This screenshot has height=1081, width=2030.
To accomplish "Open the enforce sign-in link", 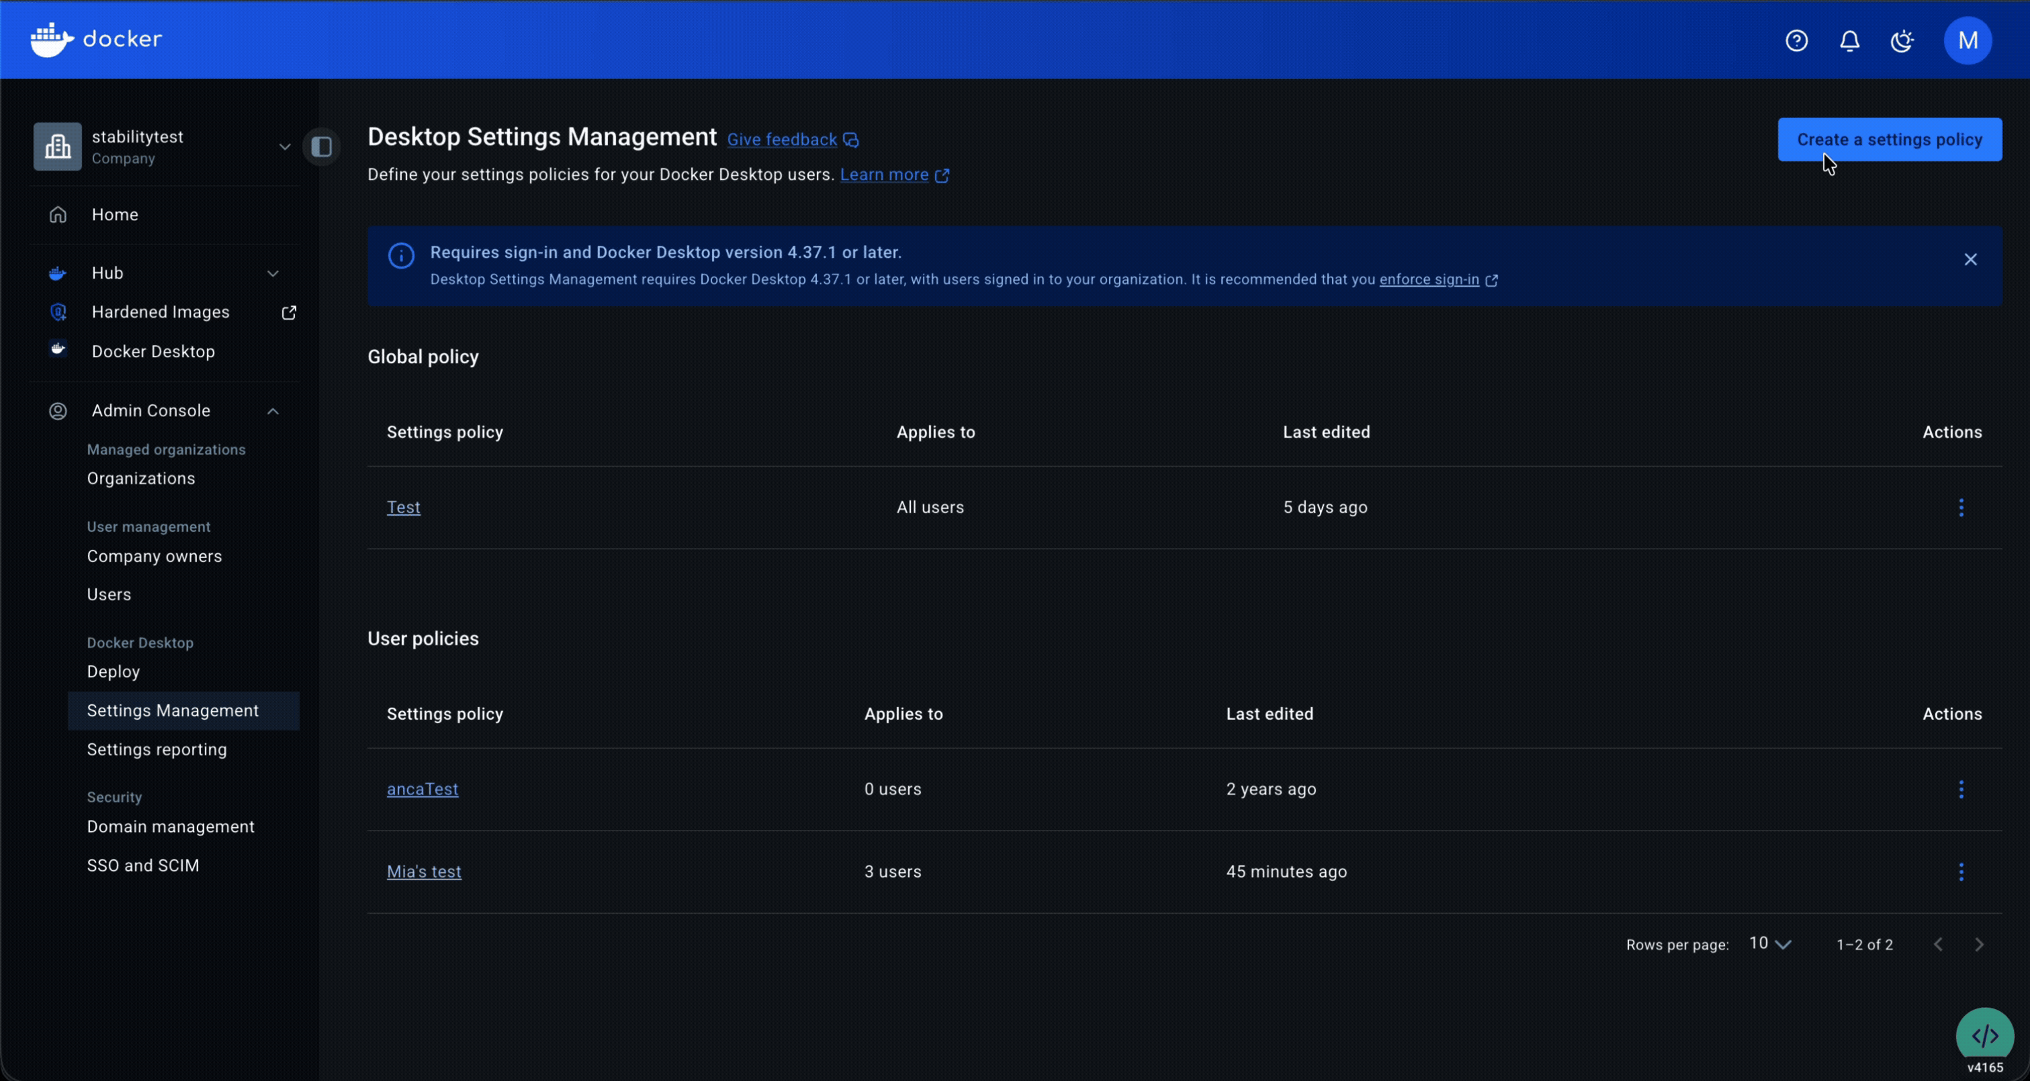I will coord(1429,280).
